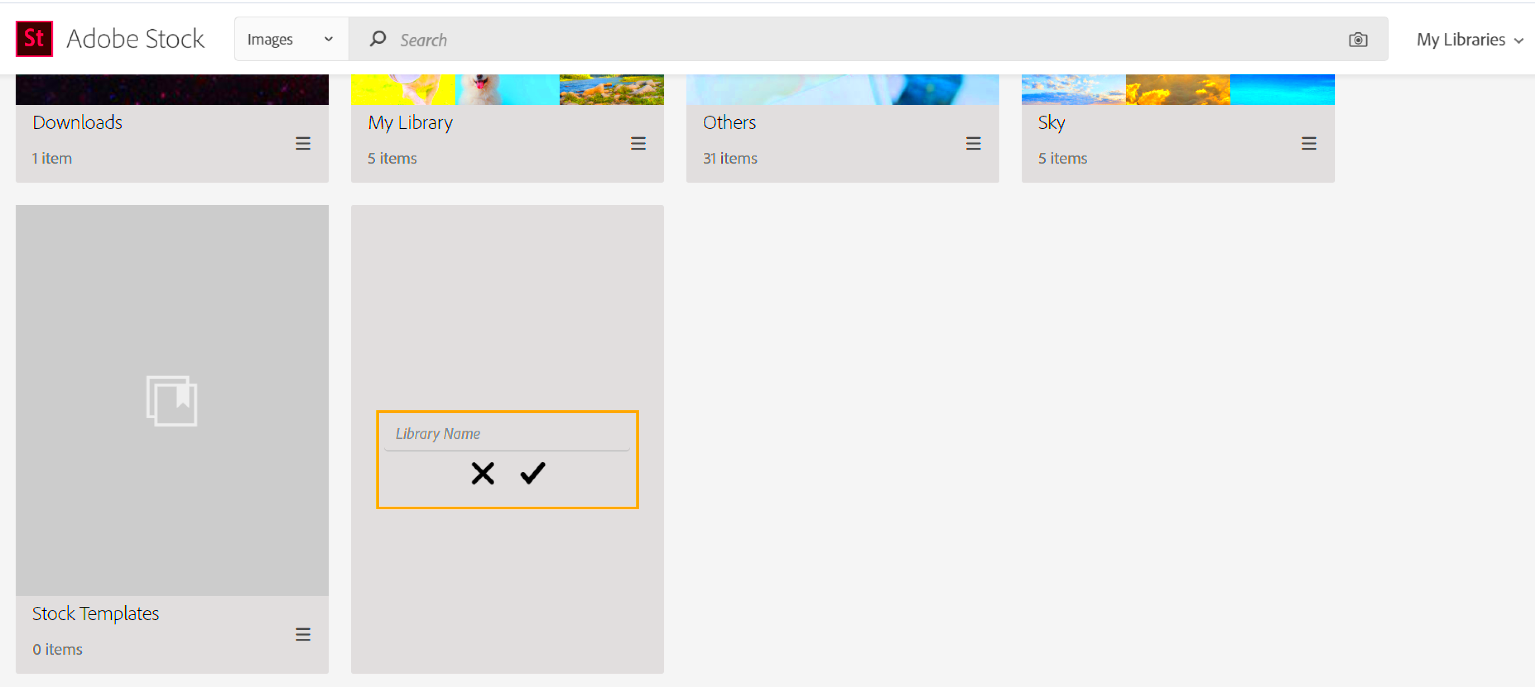Cancel new library creation with X

tap(483, 473)
